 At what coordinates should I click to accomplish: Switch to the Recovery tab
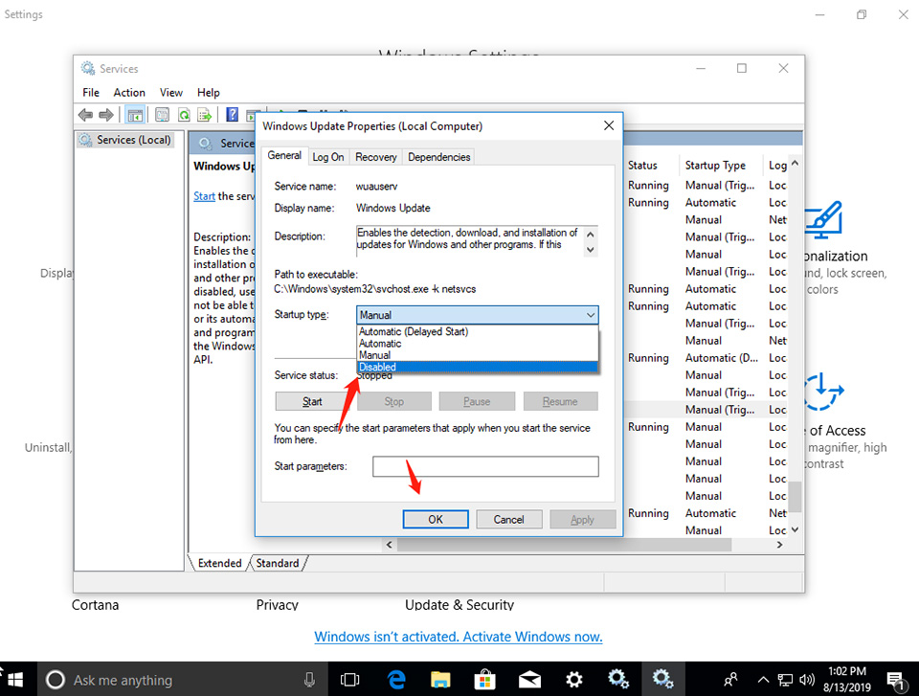pos(375,157)
